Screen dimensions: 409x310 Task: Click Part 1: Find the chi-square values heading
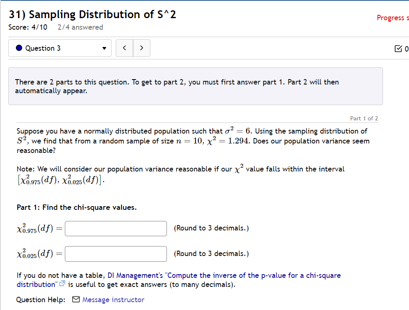(77, 207)
